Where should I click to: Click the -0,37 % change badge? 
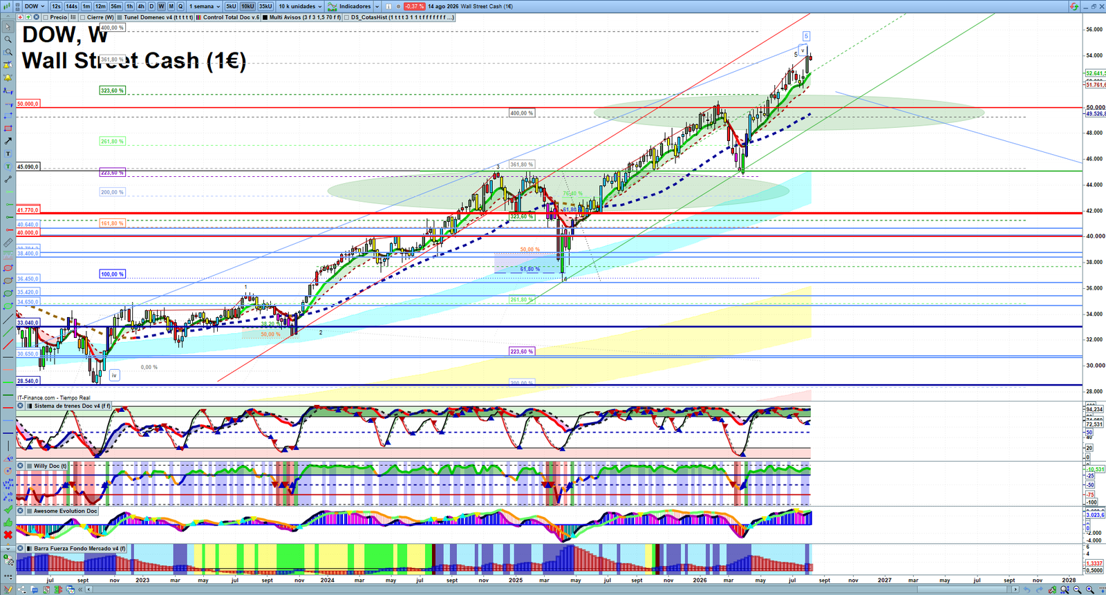(414, 6)
